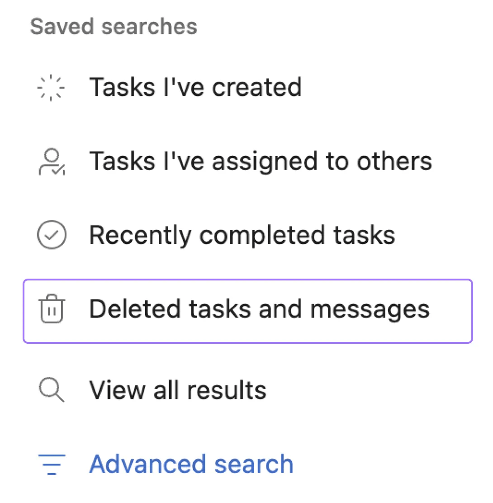
Task: Click the trash can icon
Action: 51,310
